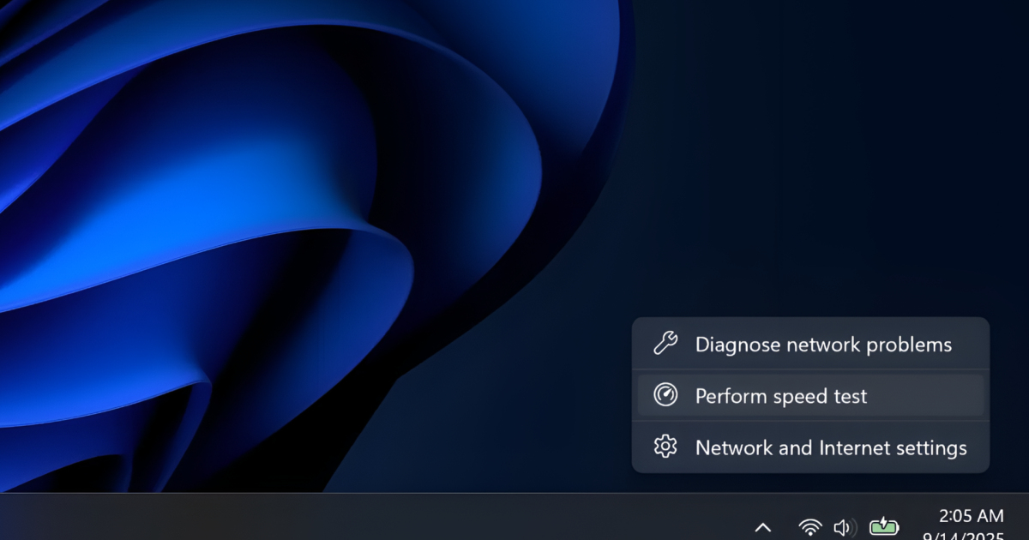This screenshot has width=1029, height=540.
Task: Click the 2:05 AM clock in the taskbar
Action: pos(971,516)
